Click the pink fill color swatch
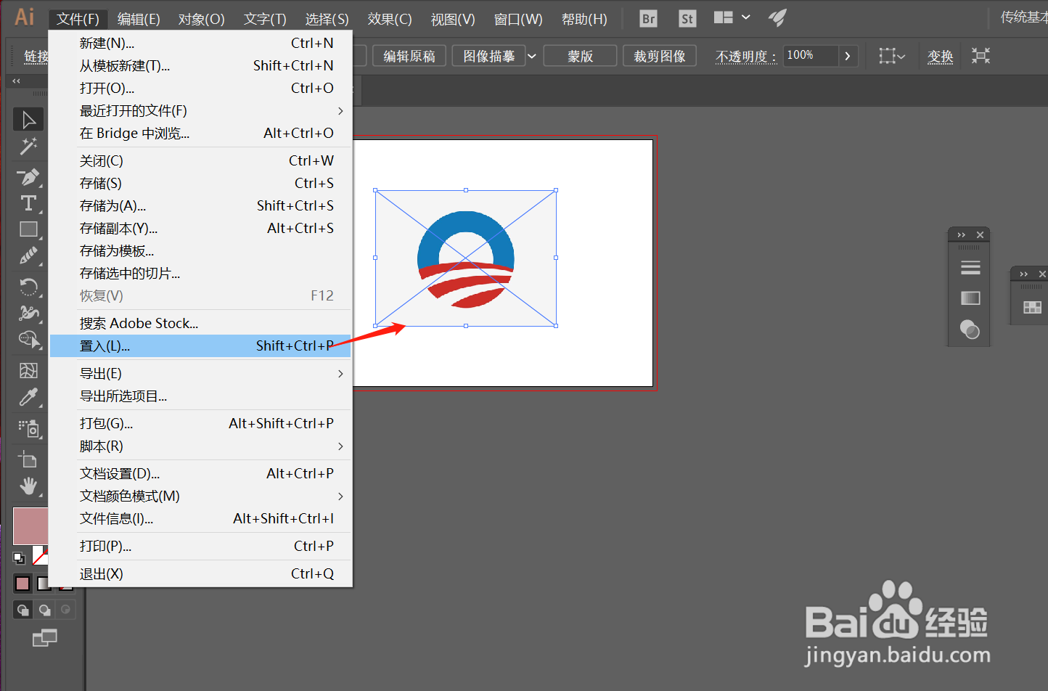Image resolution: width=1048 pixels, height=691 pixels. [30, 526]
